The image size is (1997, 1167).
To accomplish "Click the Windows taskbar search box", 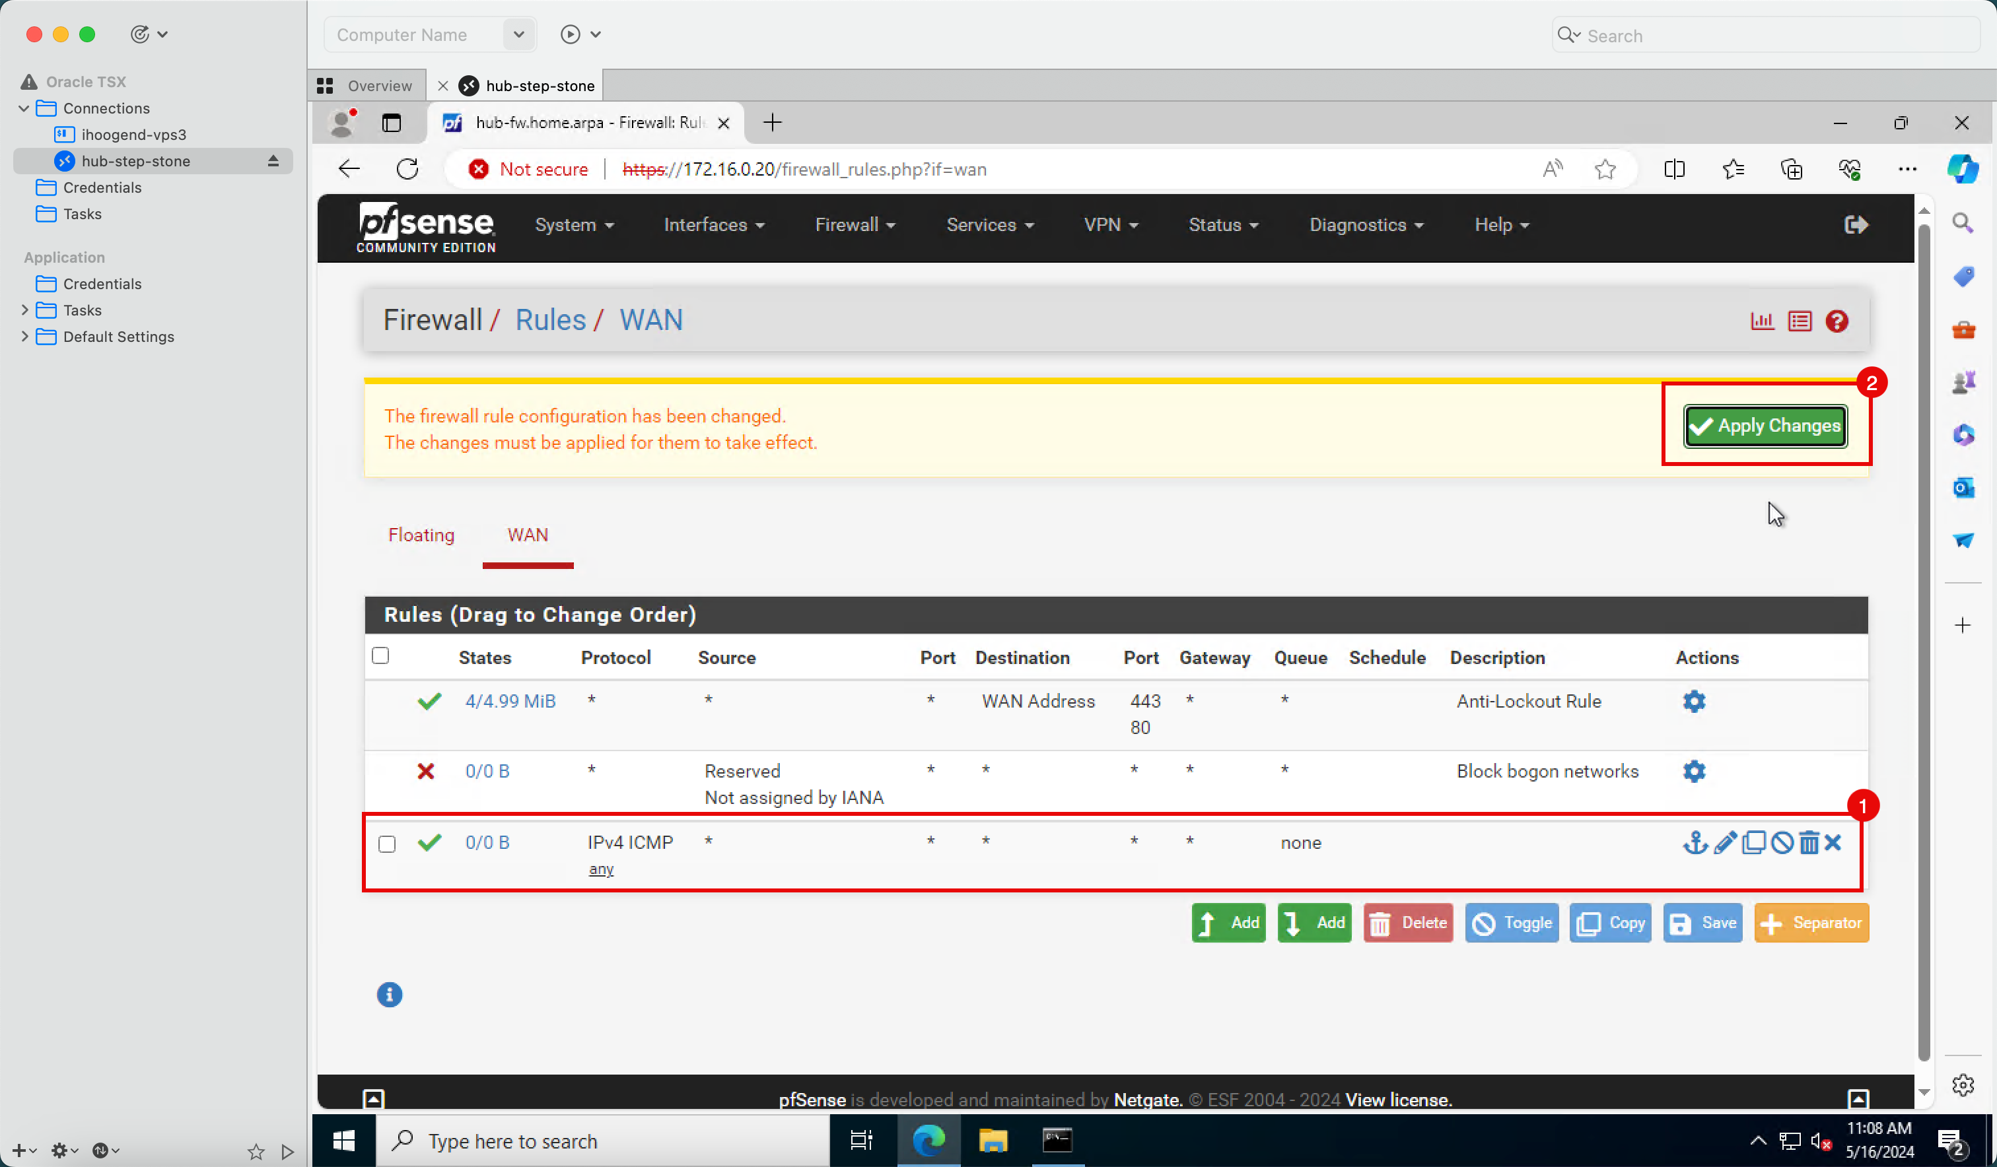I will click(602, 1141).
